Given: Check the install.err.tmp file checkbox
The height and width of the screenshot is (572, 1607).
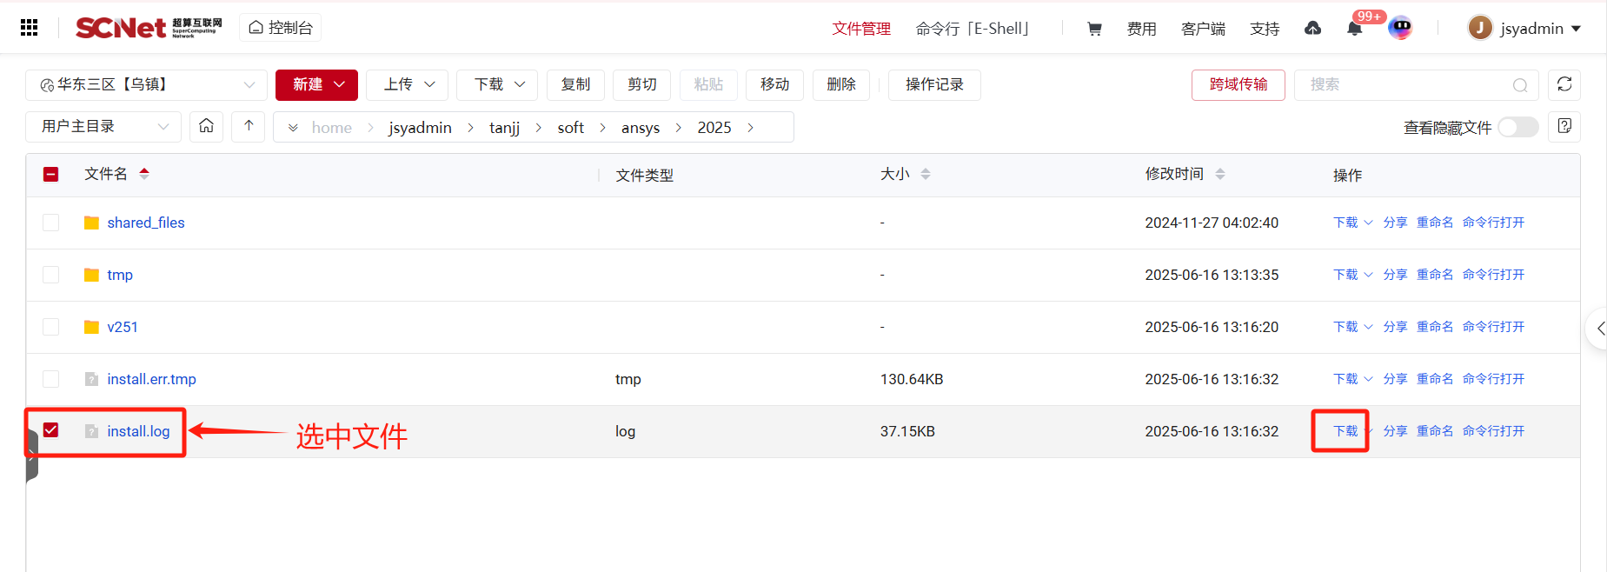Looking at the screenshot, I should [51, 379].
